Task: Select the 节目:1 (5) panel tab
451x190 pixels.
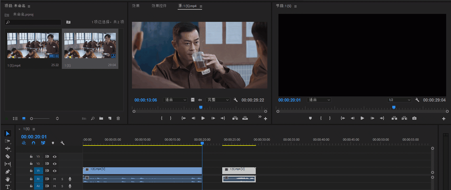Action: pos(284,6)
